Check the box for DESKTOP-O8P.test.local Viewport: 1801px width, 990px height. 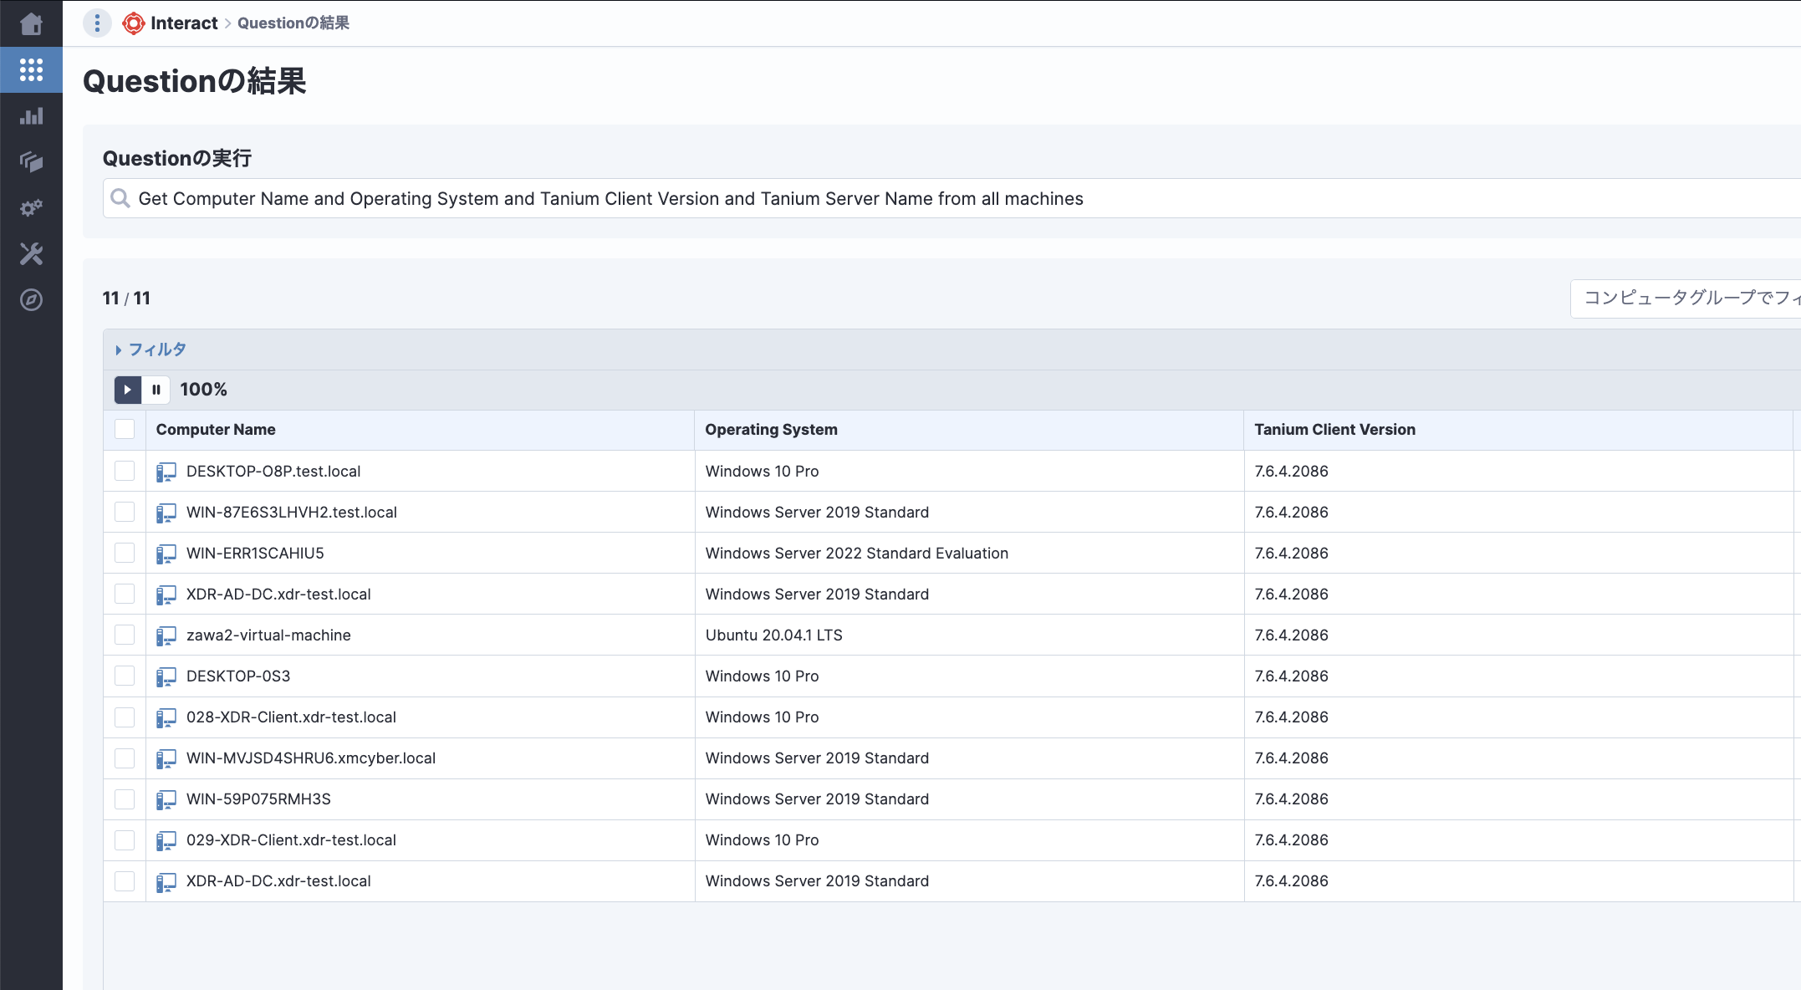point(125,471)
